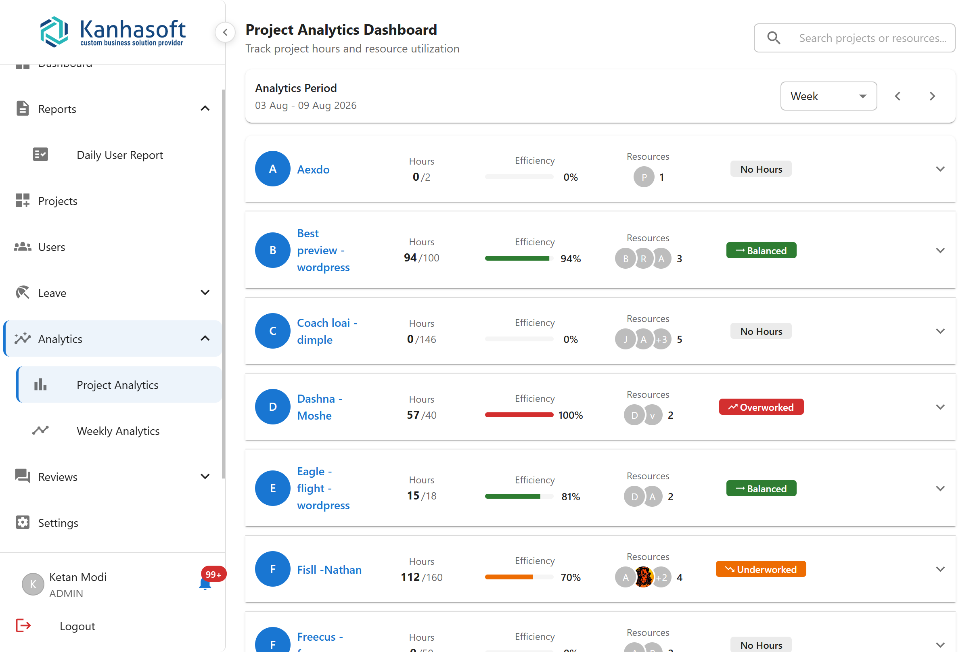Click the Settings gear icon
This screenshot has width=975, height=652.
[23, 522]
